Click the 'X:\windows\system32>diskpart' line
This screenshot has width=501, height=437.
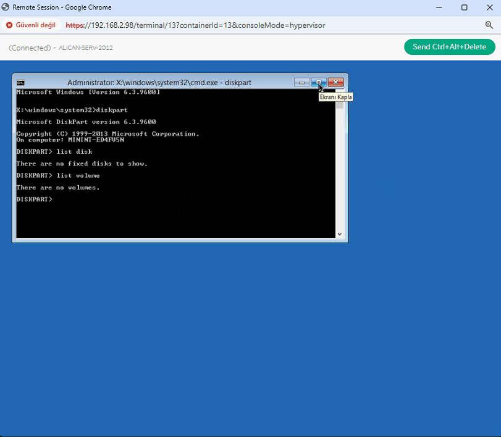click(x=72, y=110)
